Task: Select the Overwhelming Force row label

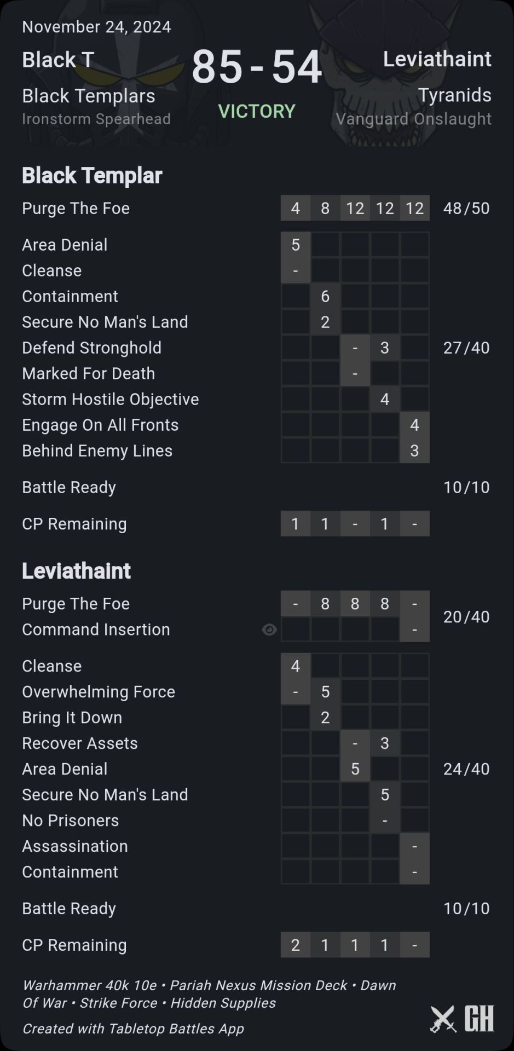Action: click(x=99, y=691)
